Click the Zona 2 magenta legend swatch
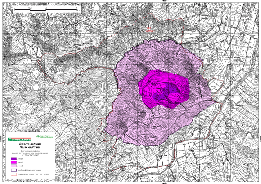The width and height of the screenshot is (261, 184). coord(13,162)
